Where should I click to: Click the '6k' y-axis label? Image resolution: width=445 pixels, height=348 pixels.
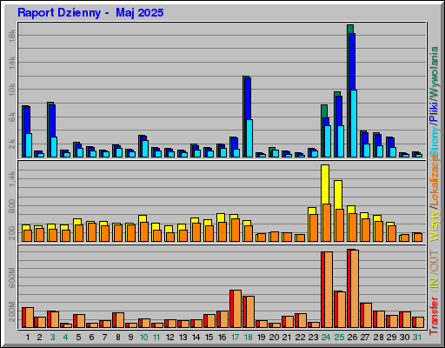pos(12,117)
